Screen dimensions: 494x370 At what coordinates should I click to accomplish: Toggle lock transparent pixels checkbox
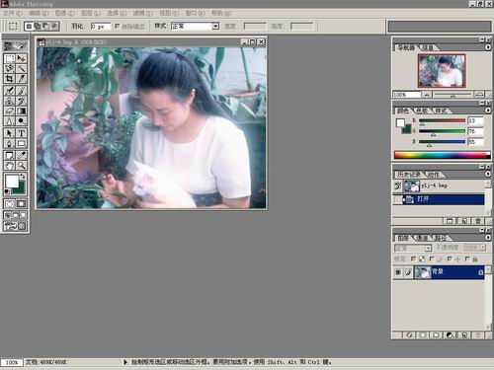pos(413,259)
